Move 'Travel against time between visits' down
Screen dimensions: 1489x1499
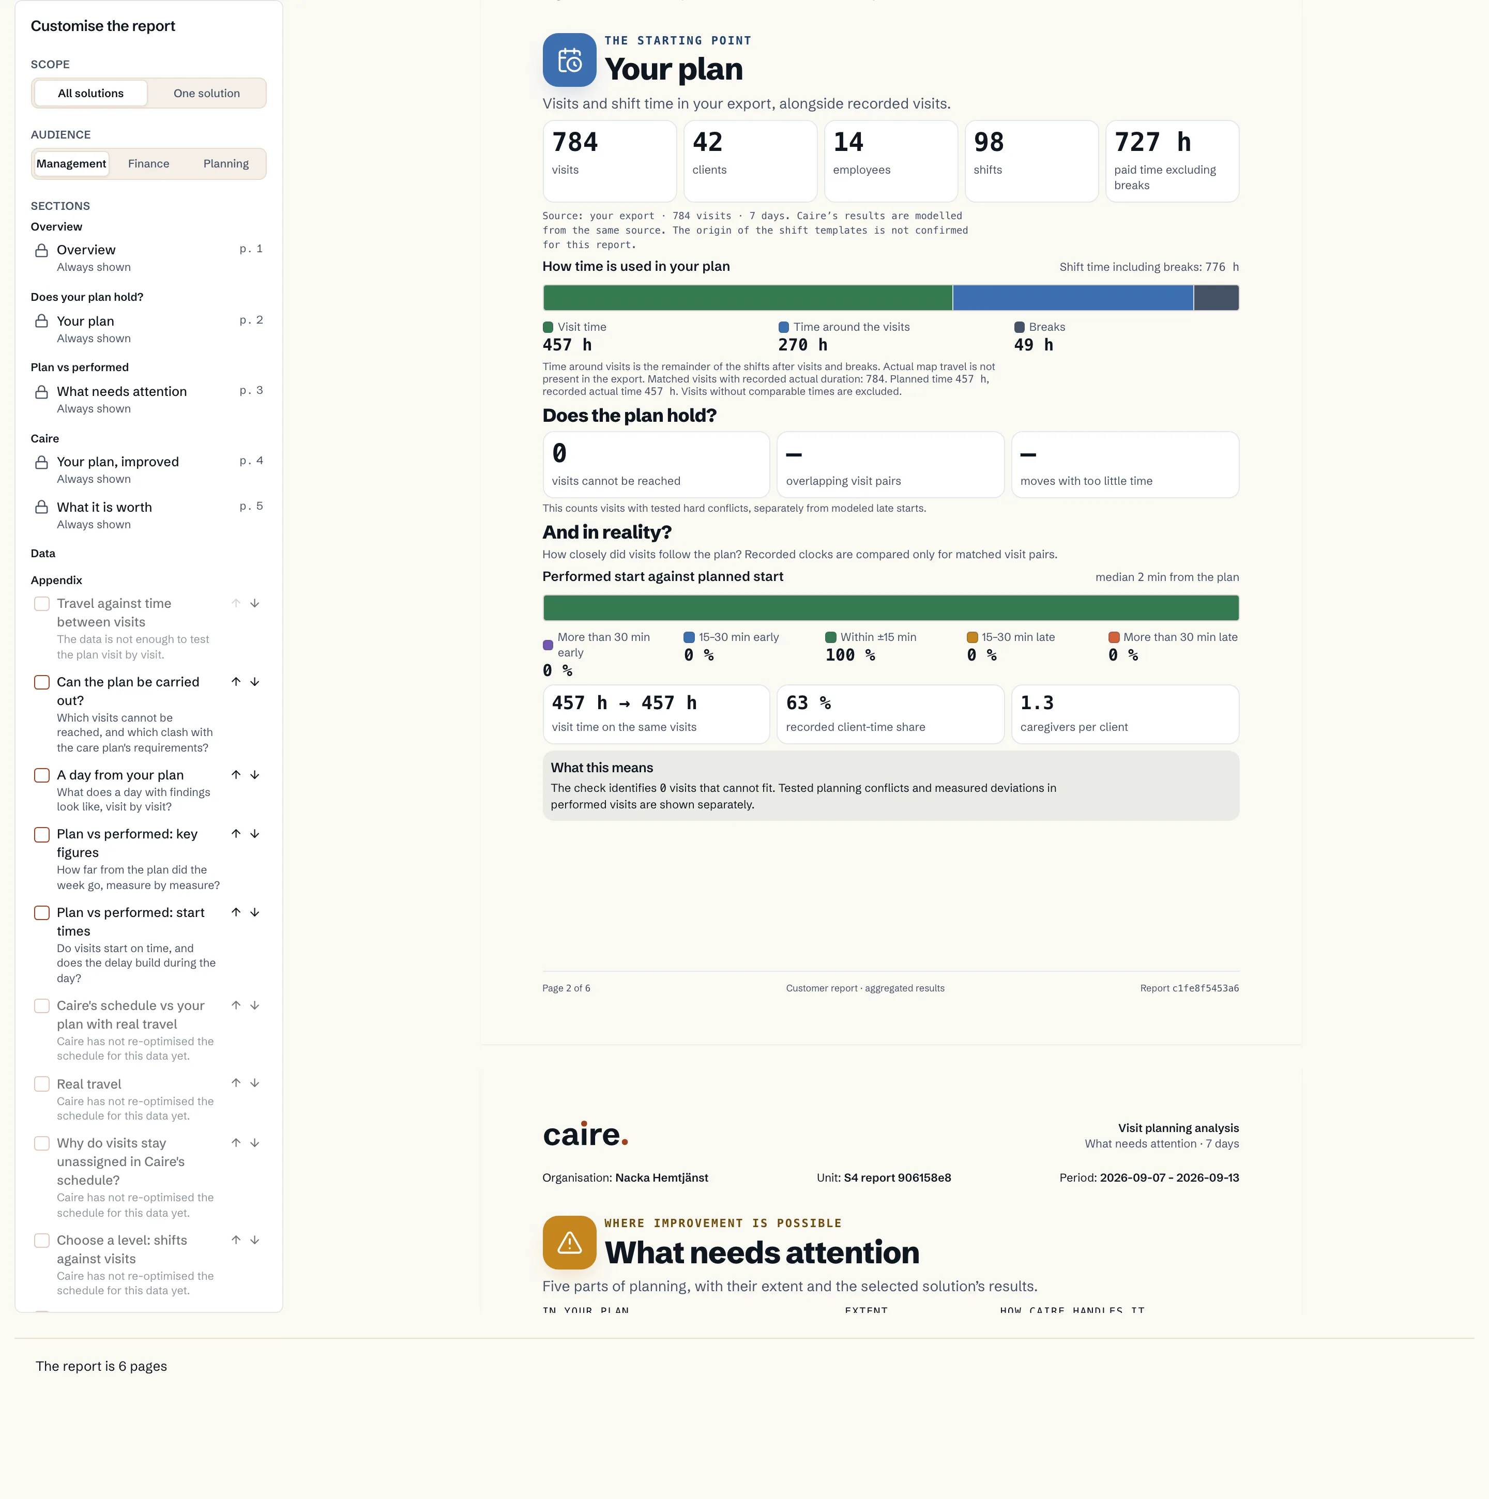tap(254, 604)
